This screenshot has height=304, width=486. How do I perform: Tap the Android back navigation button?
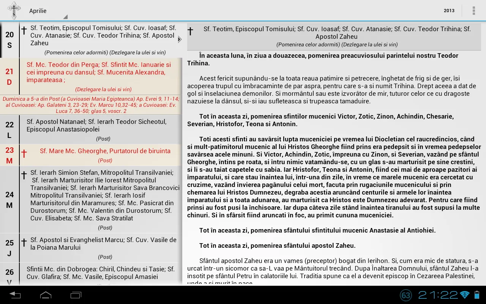[x=15, y=295]
